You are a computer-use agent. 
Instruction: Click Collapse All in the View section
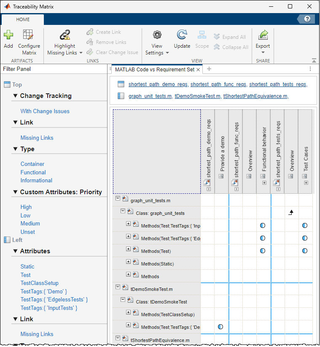(231, 47)
